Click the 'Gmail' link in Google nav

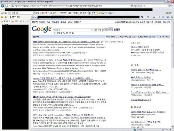(x=70, y=22)
